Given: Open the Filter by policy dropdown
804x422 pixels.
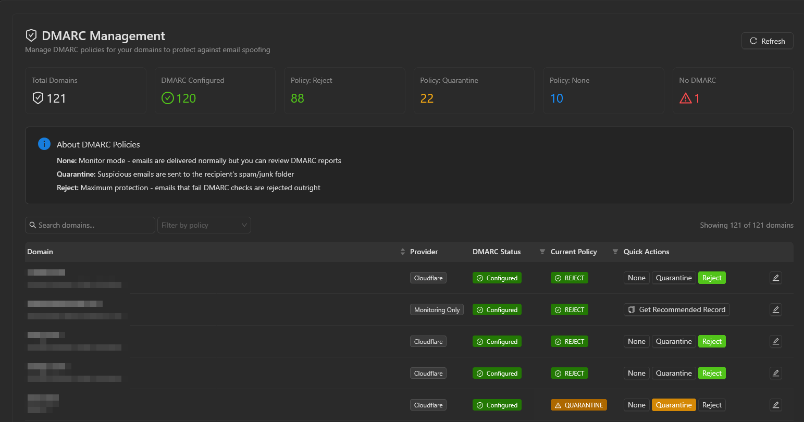Looking at the screenshot, I should tap(204, 225).
